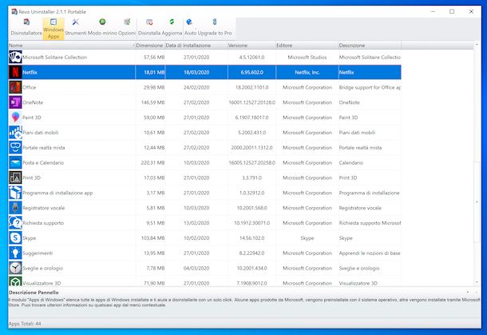
Task: Sort by Data di Installazione header
Action: (196, 46)
